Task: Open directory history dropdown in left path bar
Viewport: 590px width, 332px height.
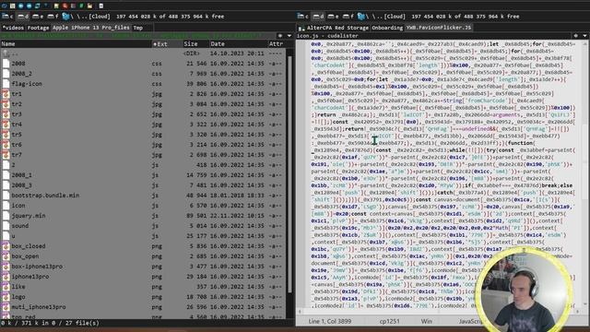Action: pyautogui.click(x=289, y=36)
